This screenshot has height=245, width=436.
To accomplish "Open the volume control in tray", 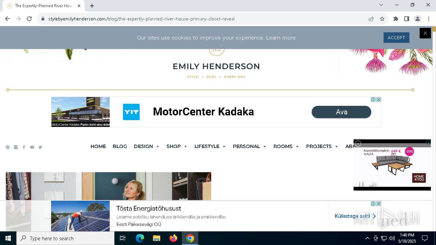I will pyautogui.click(x=392, y=238).
